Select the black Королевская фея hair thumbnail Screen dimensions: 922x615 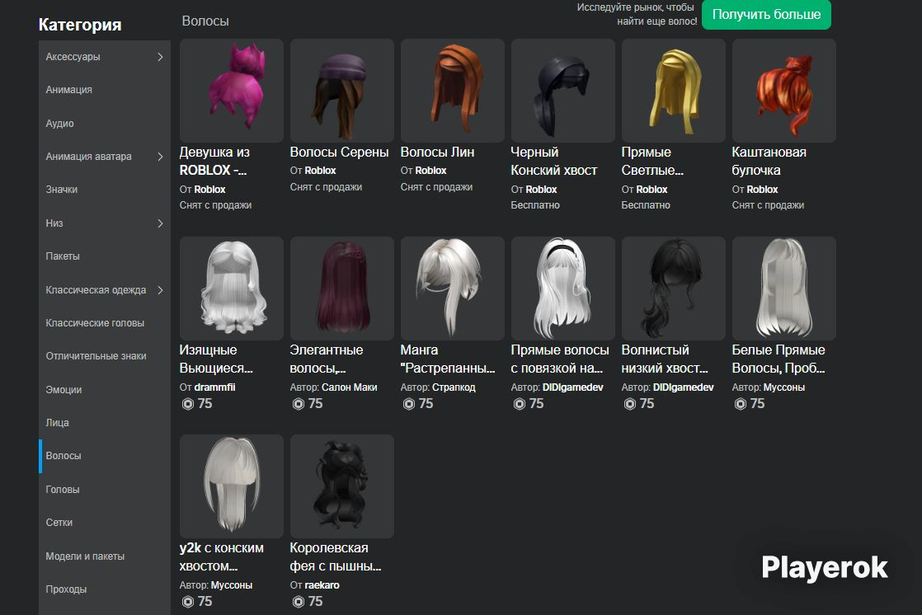coord(341,486)
